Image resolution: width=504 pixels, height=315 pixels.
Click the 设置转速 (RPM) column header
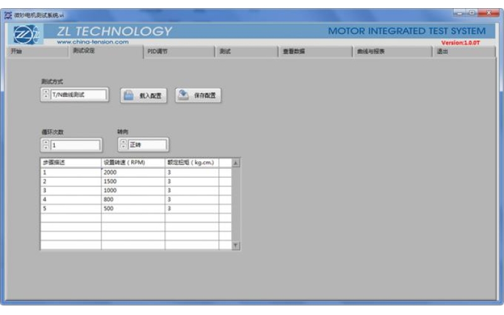click(x=133, y=163)
